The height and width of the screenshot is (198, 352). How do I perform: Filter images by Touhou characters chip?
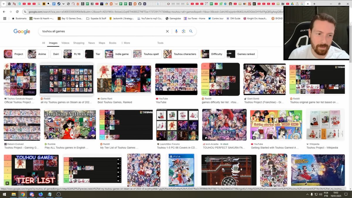tap(181, 54)
